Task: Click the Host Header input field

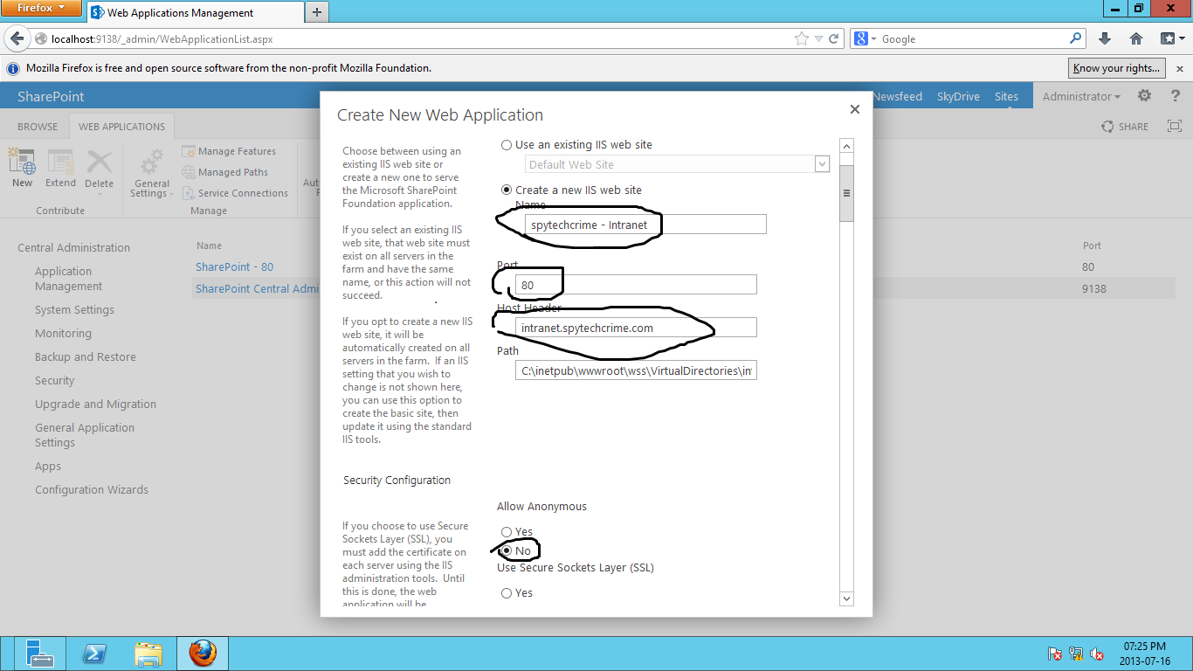Action: point(636,328)
